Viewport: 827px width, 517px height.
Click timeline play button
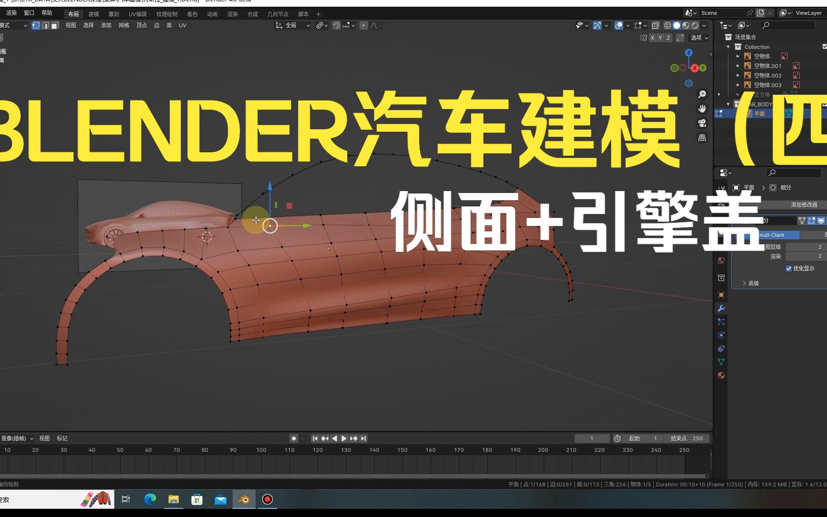[x=344, y=438]
